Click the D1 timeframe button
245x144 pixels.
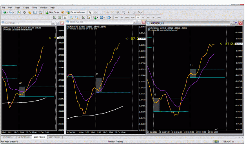point(149,18)
